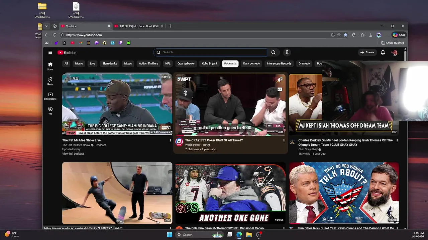Image resolution: width=428 pixels, height=240 pixels.
Task: Open Club Shay Shay channel link
Action: [308, 149]
